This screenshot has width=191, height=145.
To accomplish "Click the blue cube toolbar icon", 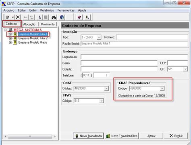I will pyautogui.click(x=62, y=17).
